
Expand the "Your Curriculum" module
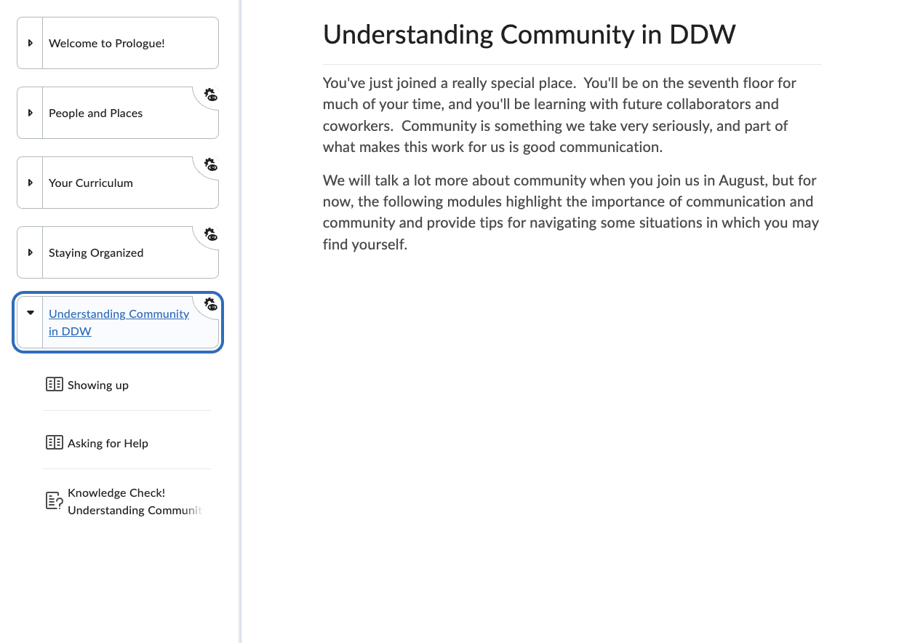tap(30, 183)
